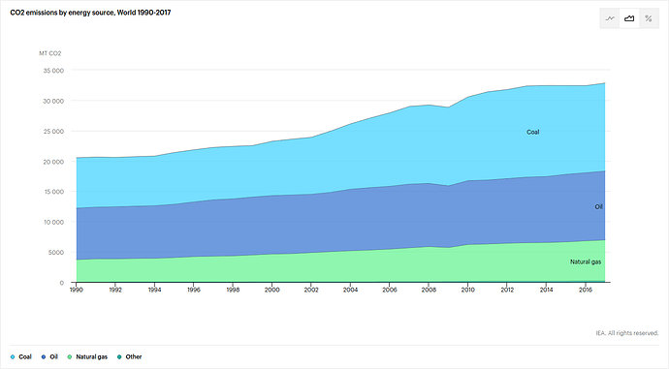Toggle Coal series in legend
The image size is (669, 369).
21,356
